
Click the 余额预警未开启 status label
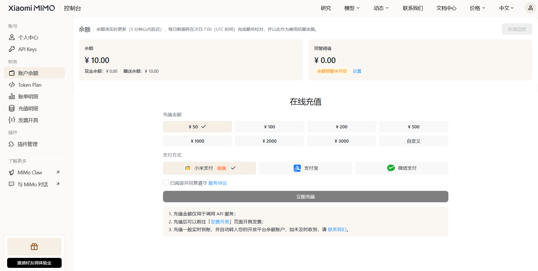(332, 71)
